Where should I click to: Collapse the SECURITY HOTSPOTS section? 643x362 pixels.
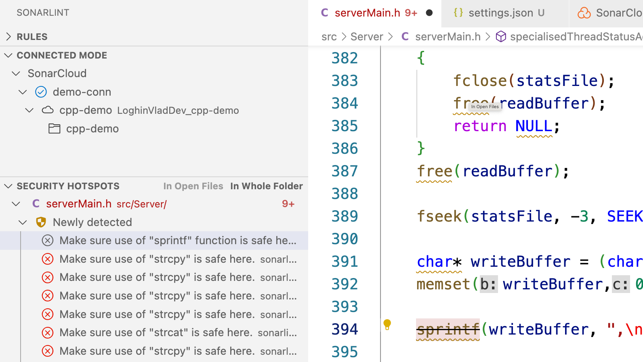(8, 186)
